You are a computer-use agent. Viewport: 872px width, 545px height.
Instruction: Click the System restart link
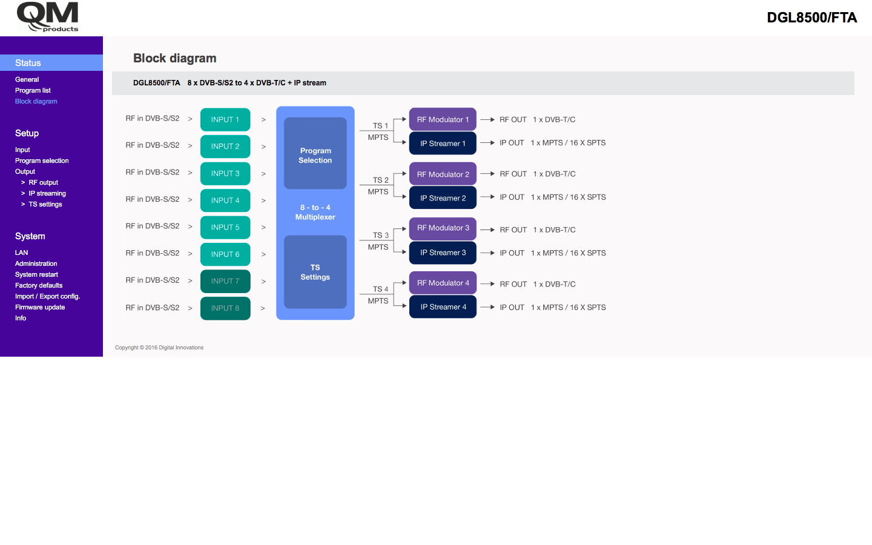pos(36,274)
